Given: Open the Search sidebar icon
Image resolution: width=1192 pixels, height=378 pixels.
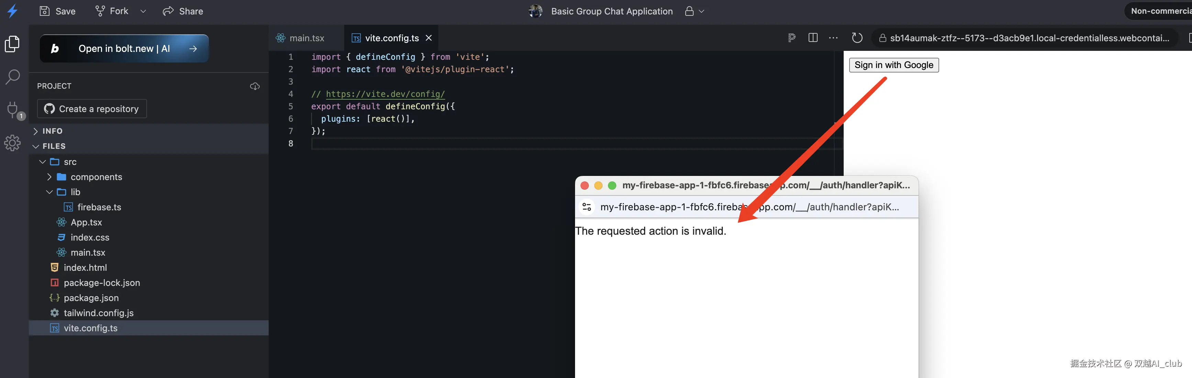Looking at the screenshot, I should click(x=12, y=77).
